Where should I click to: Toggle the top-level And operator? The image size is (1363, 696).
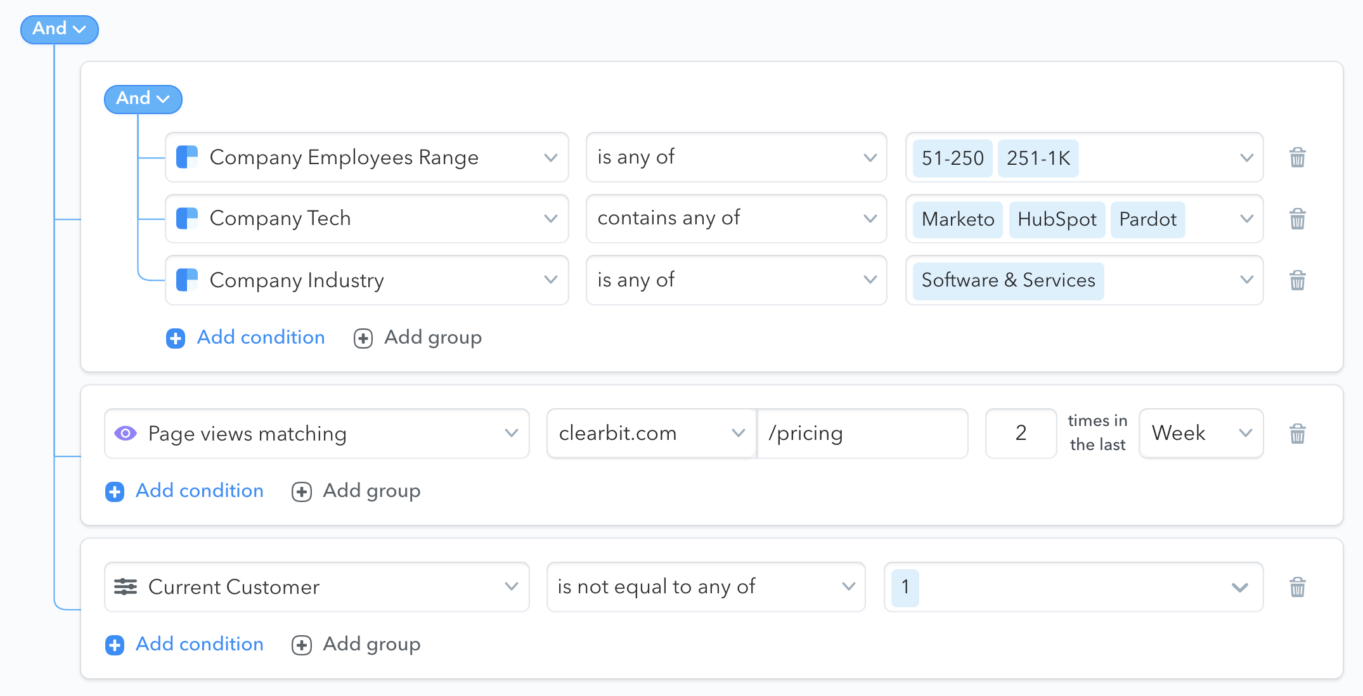(59, 29)
